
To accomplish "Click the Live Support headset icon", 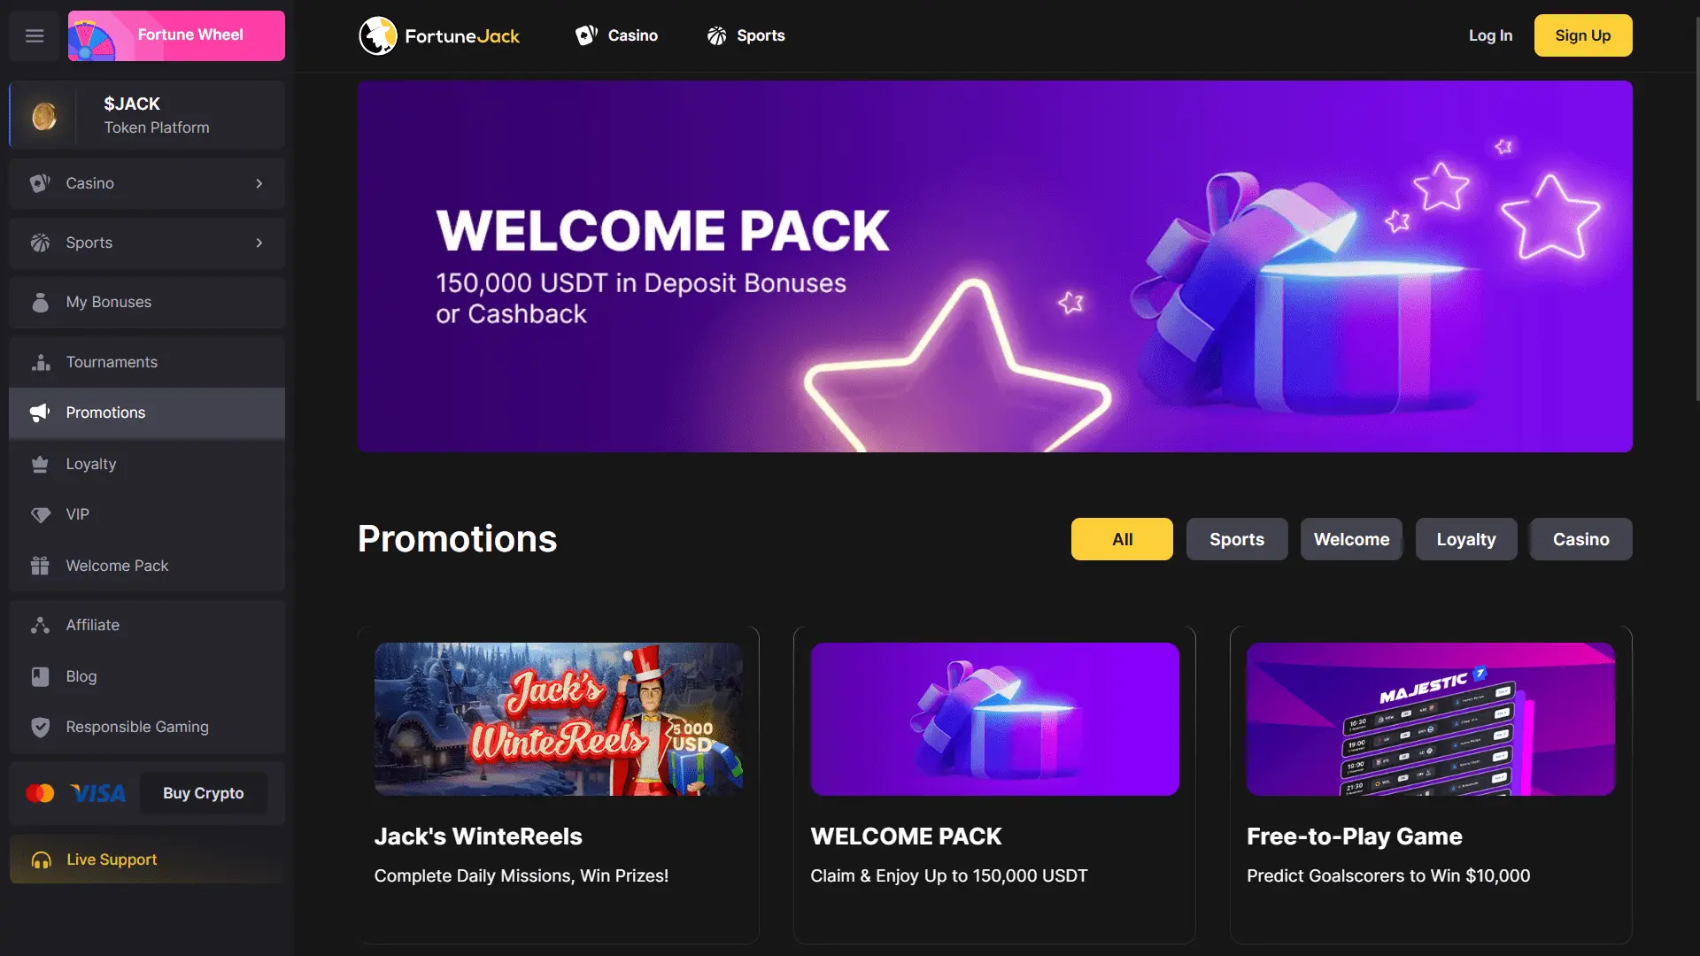I will pos(42,860).
